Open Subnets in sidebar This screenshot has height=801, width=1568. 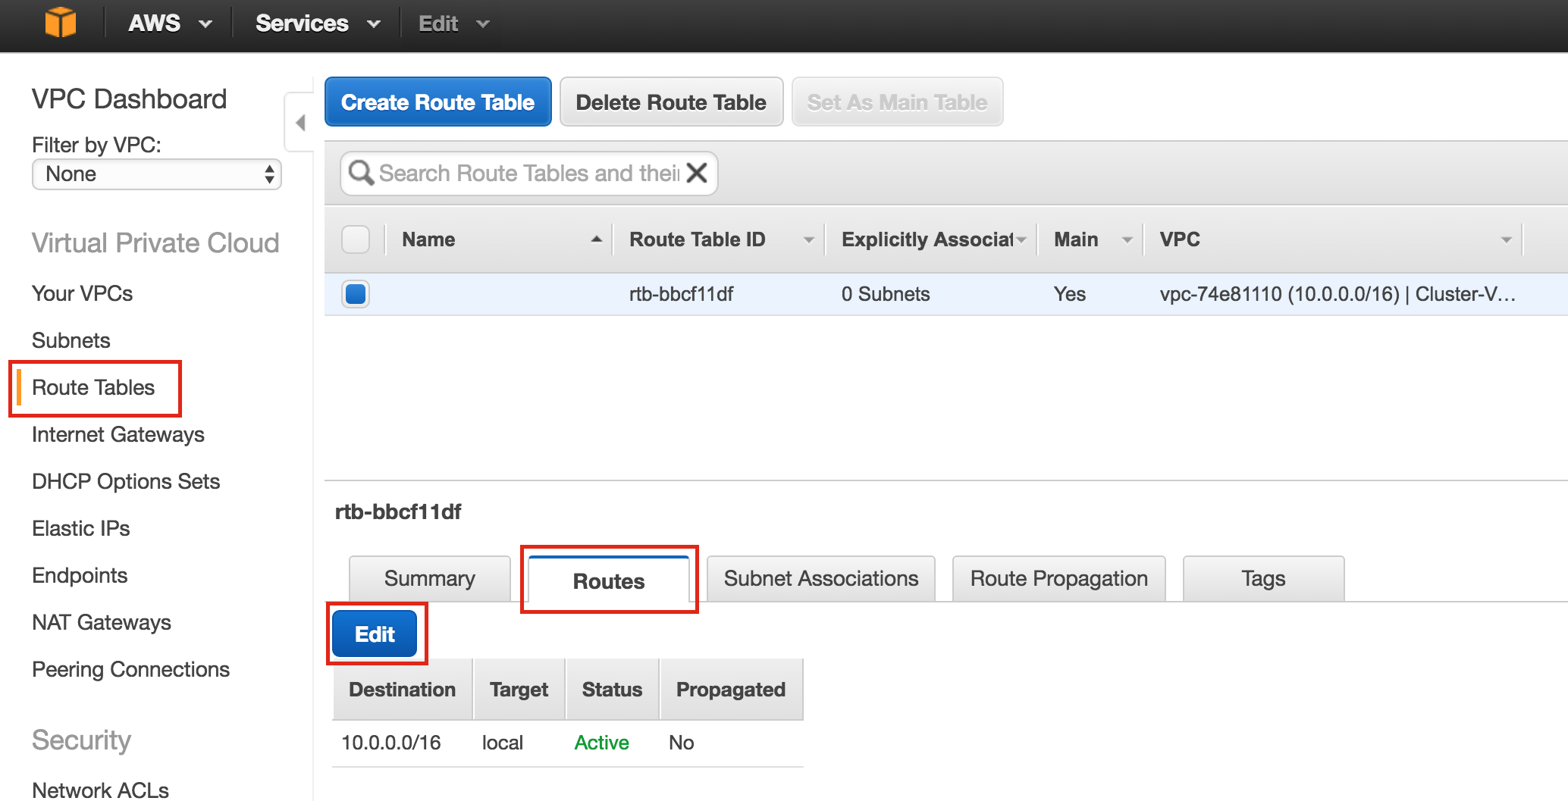[x=71, y=340]
